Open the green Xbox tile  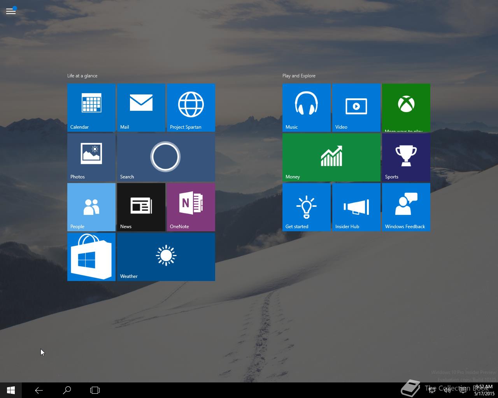[x=406, y=108]
